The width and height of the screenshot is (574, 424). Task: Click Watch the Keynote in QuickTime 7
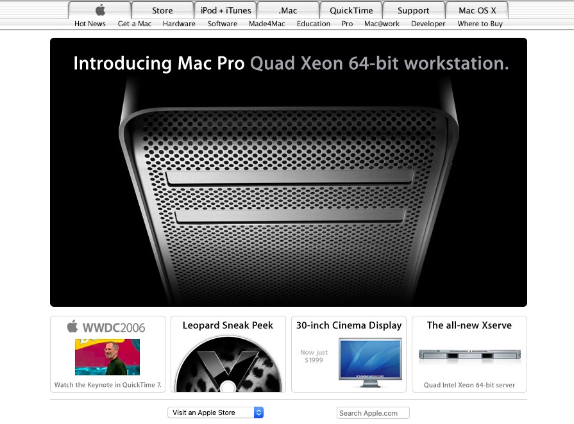click(108, 385)
